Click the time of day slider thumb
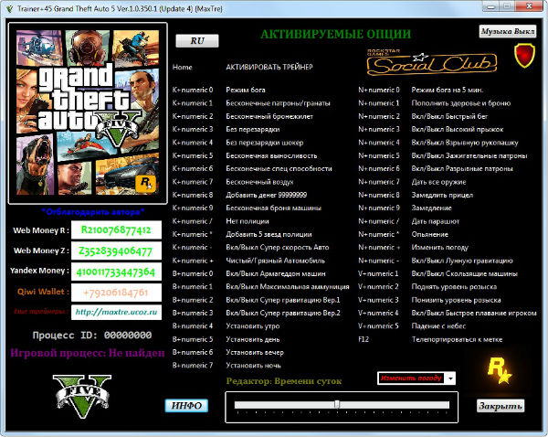Image resolution: width=548 pixels, height=437 pixels. click(x=337, y=404)
